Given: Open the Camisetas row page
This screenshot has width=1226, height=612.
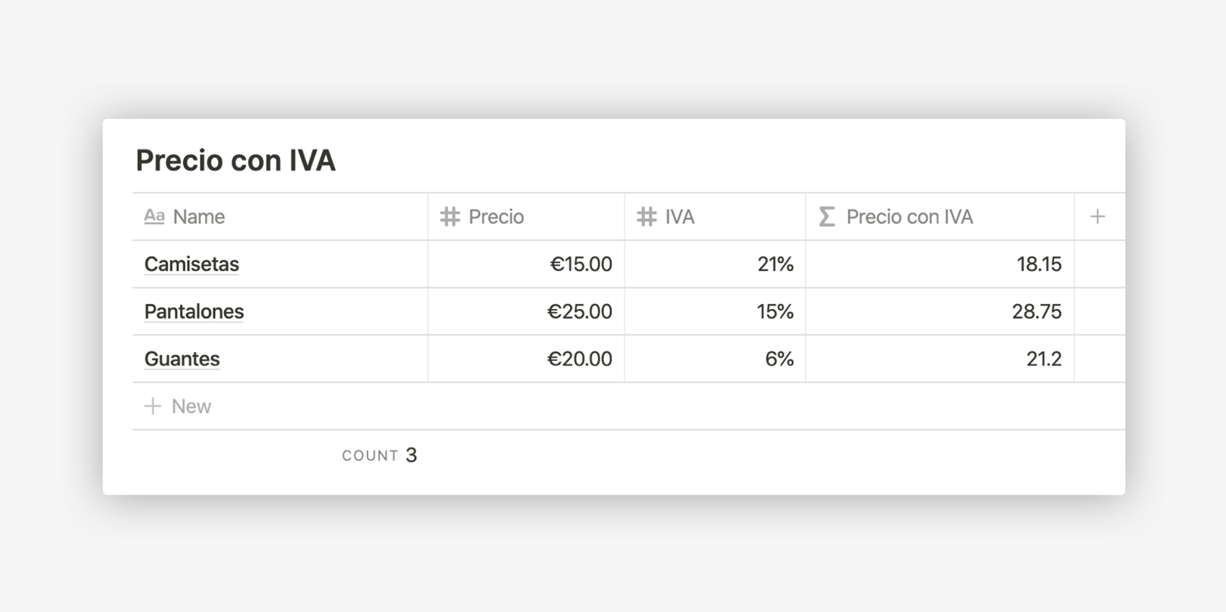Looking at the screenshot, I should click(x=192, y=264).
